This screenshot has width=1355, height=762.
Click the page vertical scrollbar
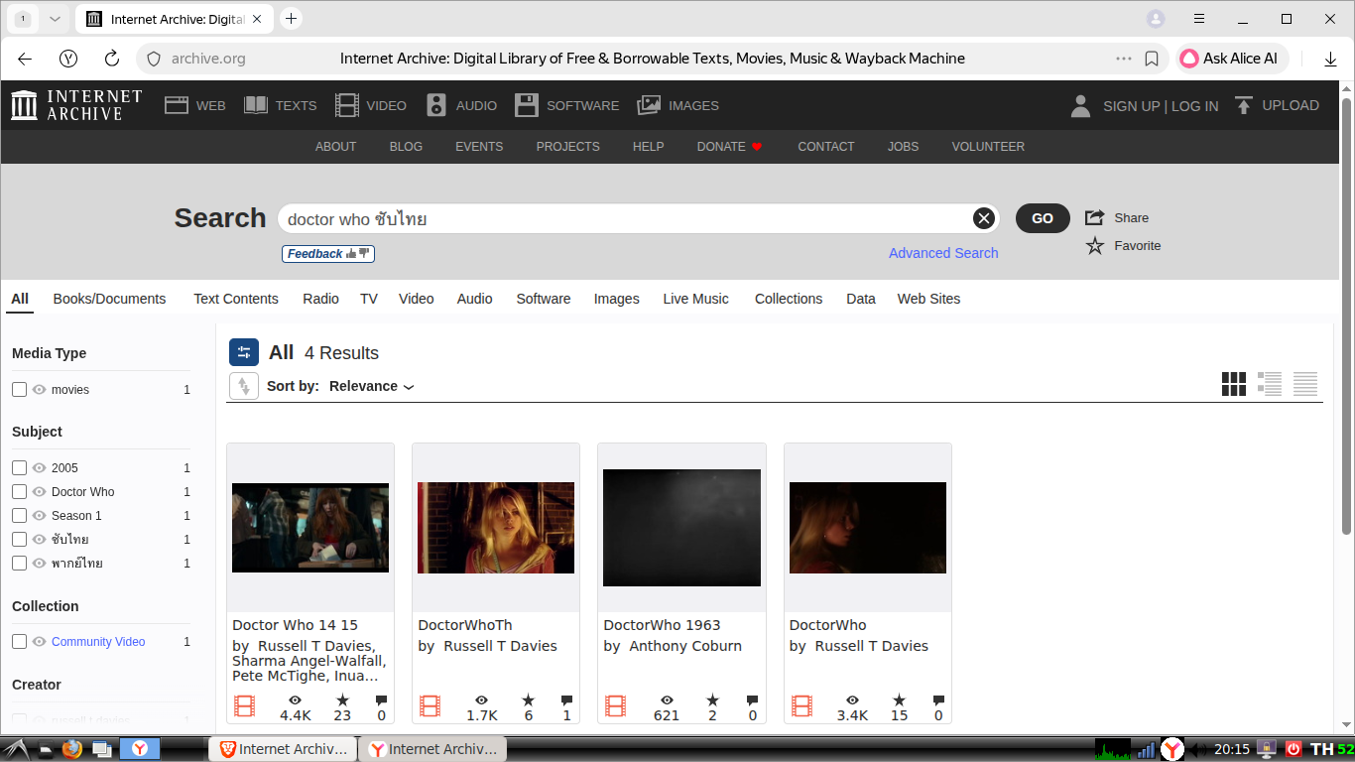1347,316
